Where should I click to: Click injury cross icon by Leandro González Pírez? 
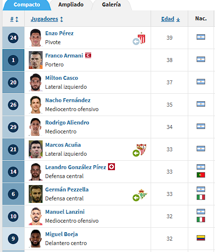point(111,167)
